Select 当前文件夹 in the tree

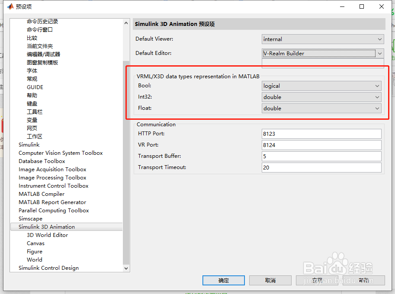pyautogui.click(x=40, y=46)
